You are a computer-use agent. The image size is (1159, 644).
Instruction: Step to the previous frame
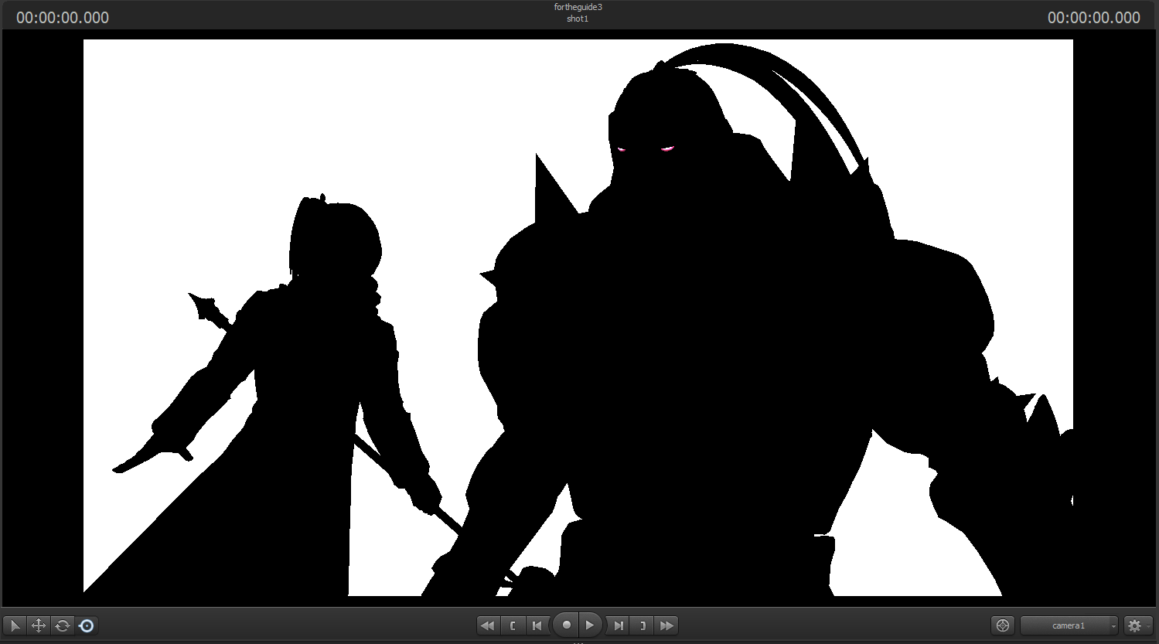(537, 625)
